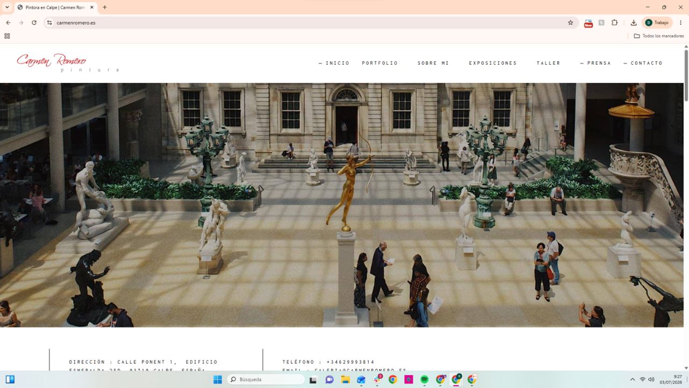Show hidden system tray icons
Viewport: 689px width, 388px height.
click(632, 379)
